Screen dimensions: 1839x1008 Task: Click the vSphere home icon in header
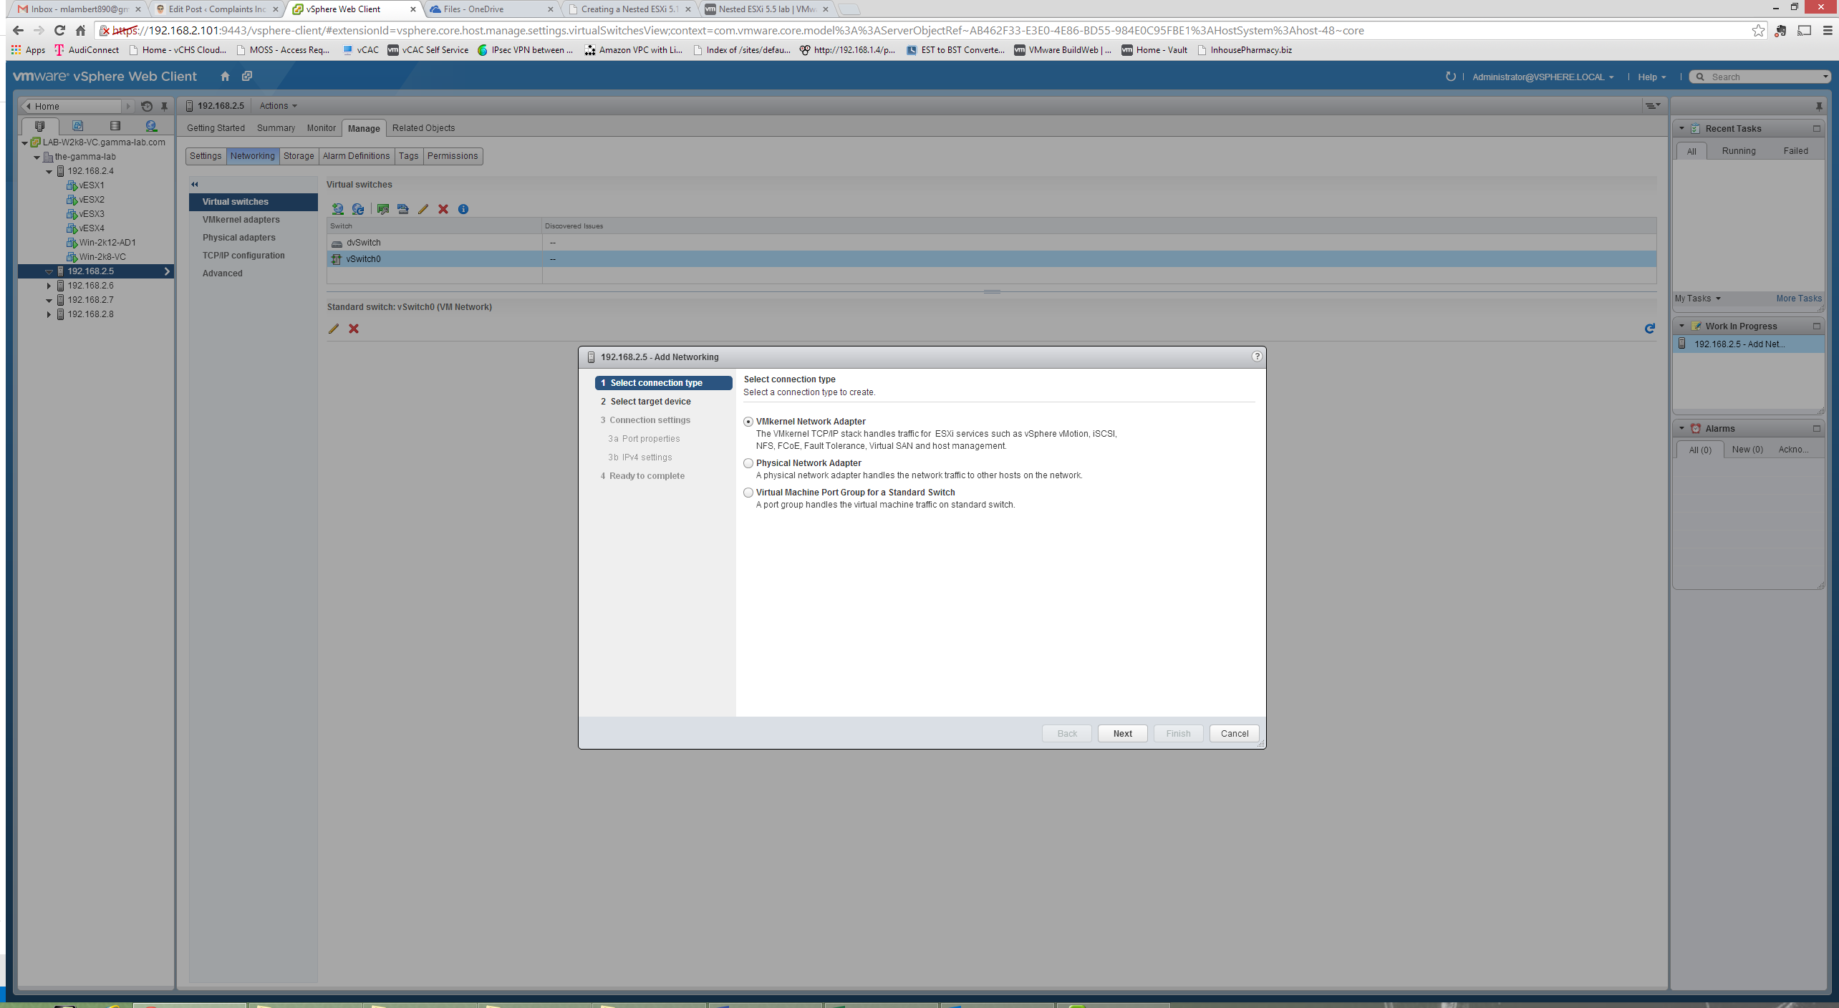[x=225, y=76]
